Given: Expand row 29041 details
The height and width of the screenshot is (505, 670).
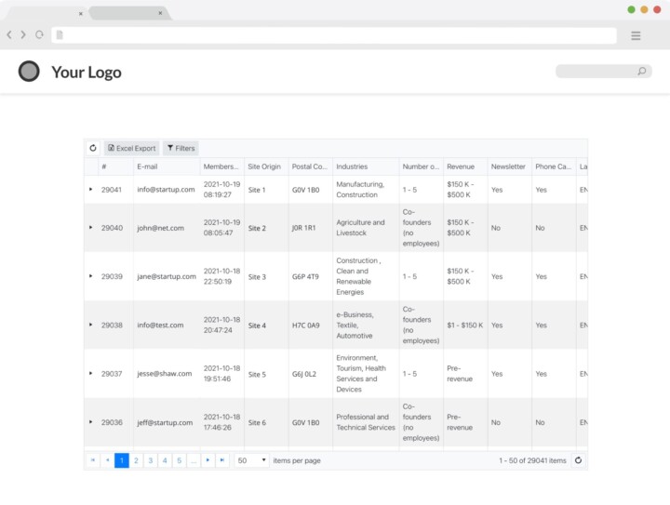Looking at the screenshot, I should point(90,189).
